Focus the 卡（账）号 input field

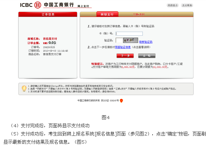129,34
